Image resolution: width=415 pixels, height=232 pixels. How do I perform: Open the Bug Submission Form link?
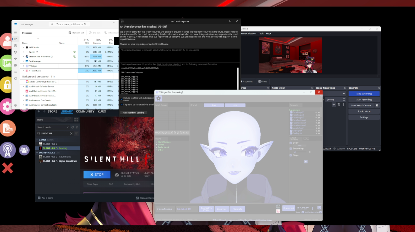[x=191, y=37]
